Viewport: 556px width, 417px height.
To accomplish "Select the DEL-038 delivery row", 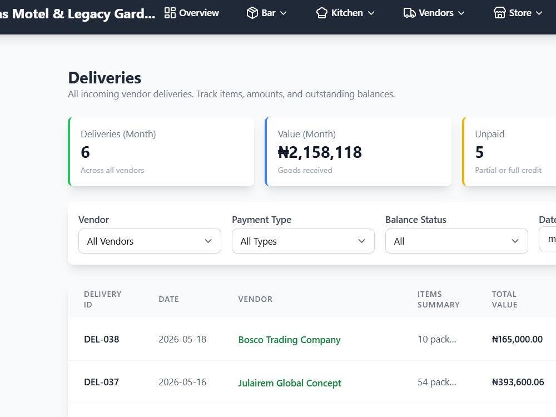I will point(312,339).
